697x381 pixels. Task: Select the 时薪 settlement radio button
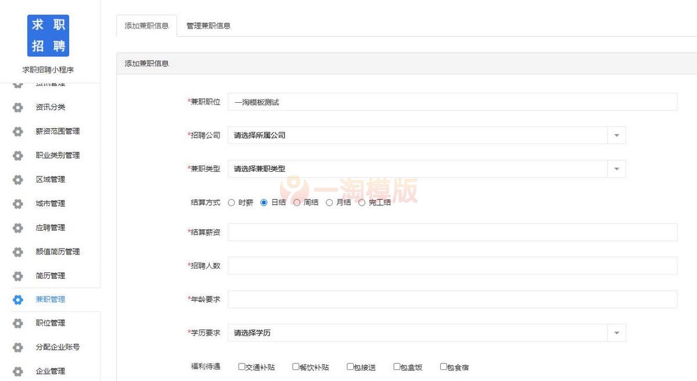point(231,203)
